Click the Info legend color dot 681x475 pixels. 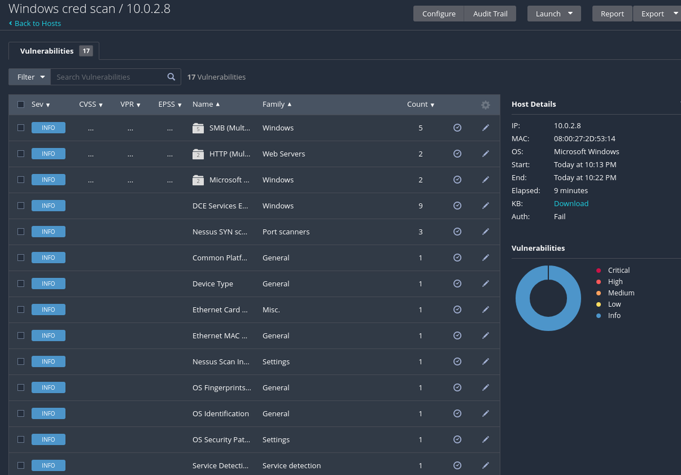point(598,316)
